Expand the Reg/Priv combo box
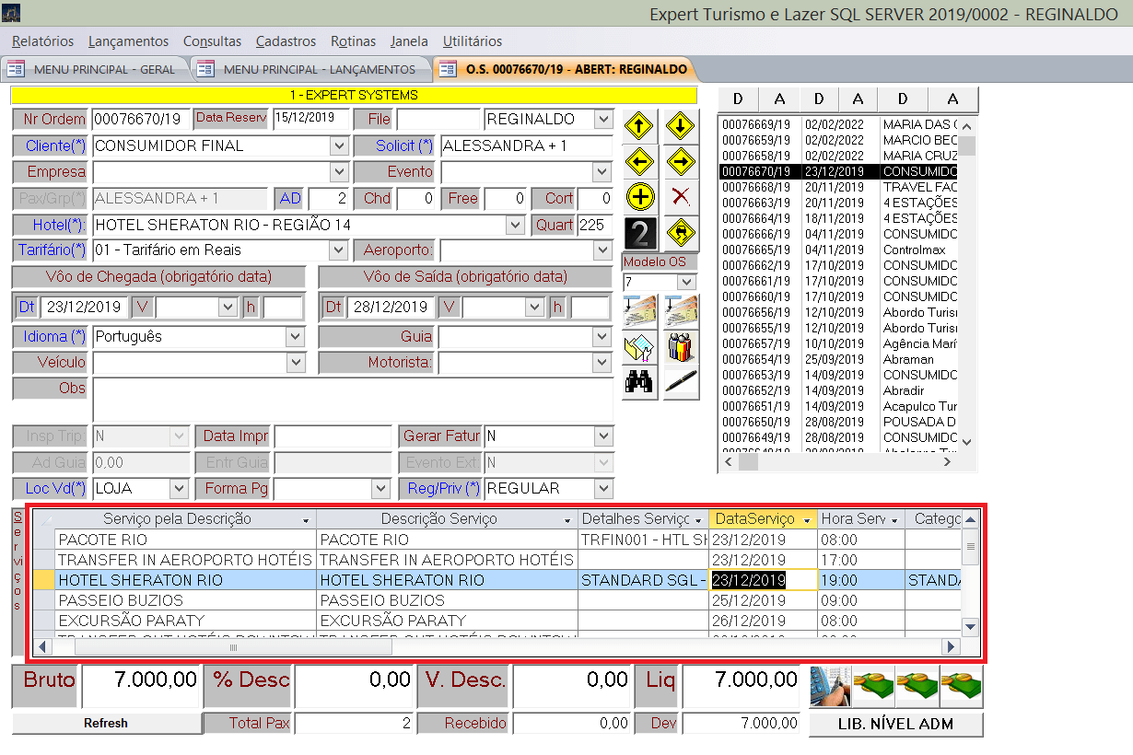 [x=603, y=489]
